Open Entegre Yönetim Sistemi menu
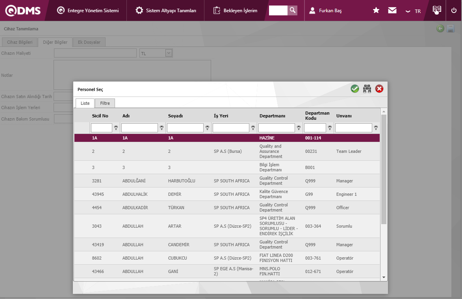The image size is (462, 299). pos(88,11)
